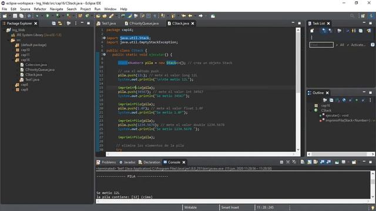This screenshot has height=211, width=376.
Task: Click the Search magnifier icon top right
Action: [352, 16]
